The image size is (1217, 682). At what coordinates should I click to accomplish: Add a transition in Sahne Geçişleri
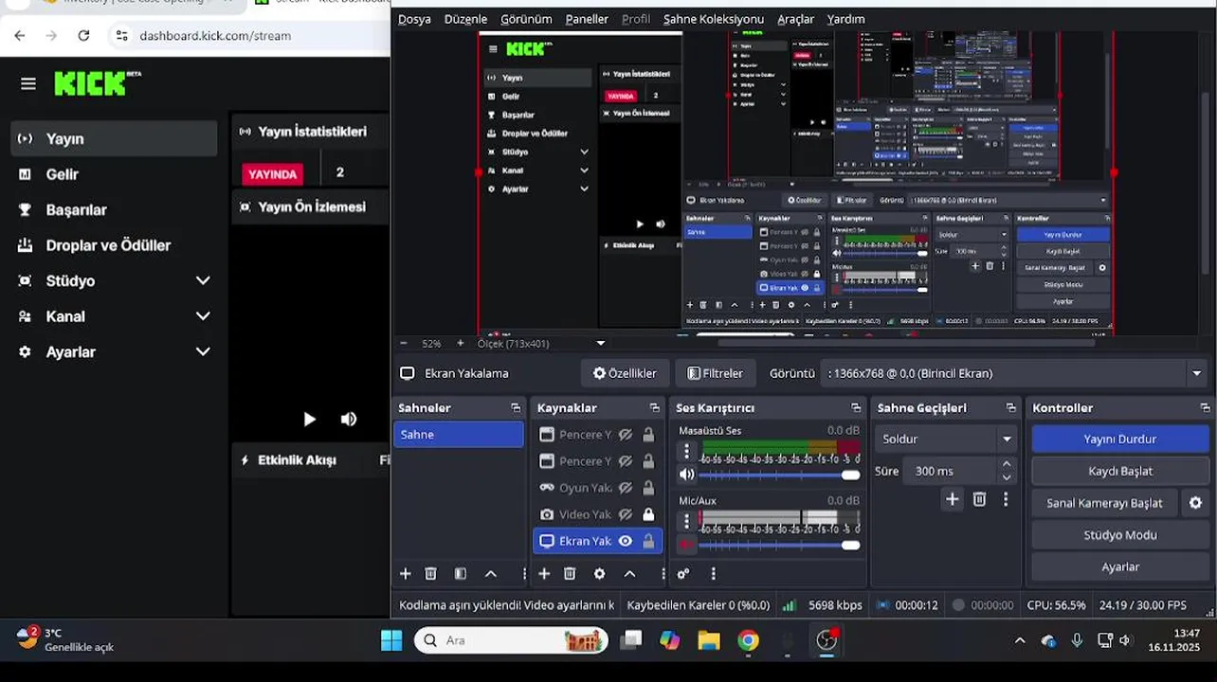coord(953,499)
